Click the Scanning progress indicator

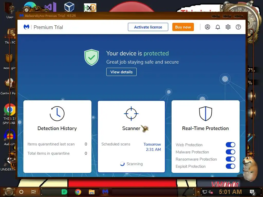[131, 164]
